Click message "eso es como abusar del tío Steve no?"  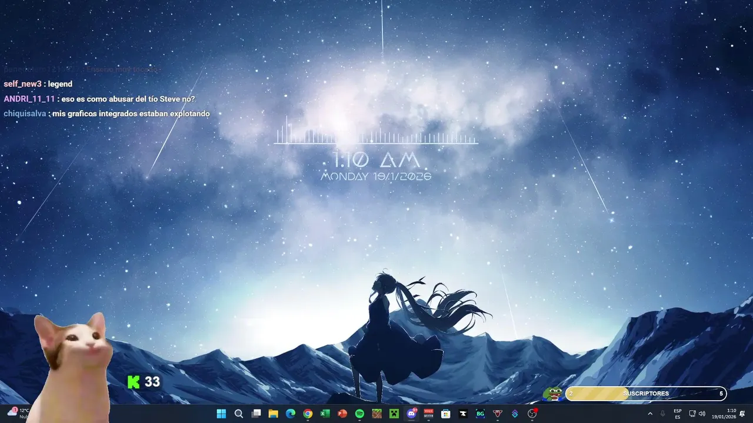[x=128, y=99]
